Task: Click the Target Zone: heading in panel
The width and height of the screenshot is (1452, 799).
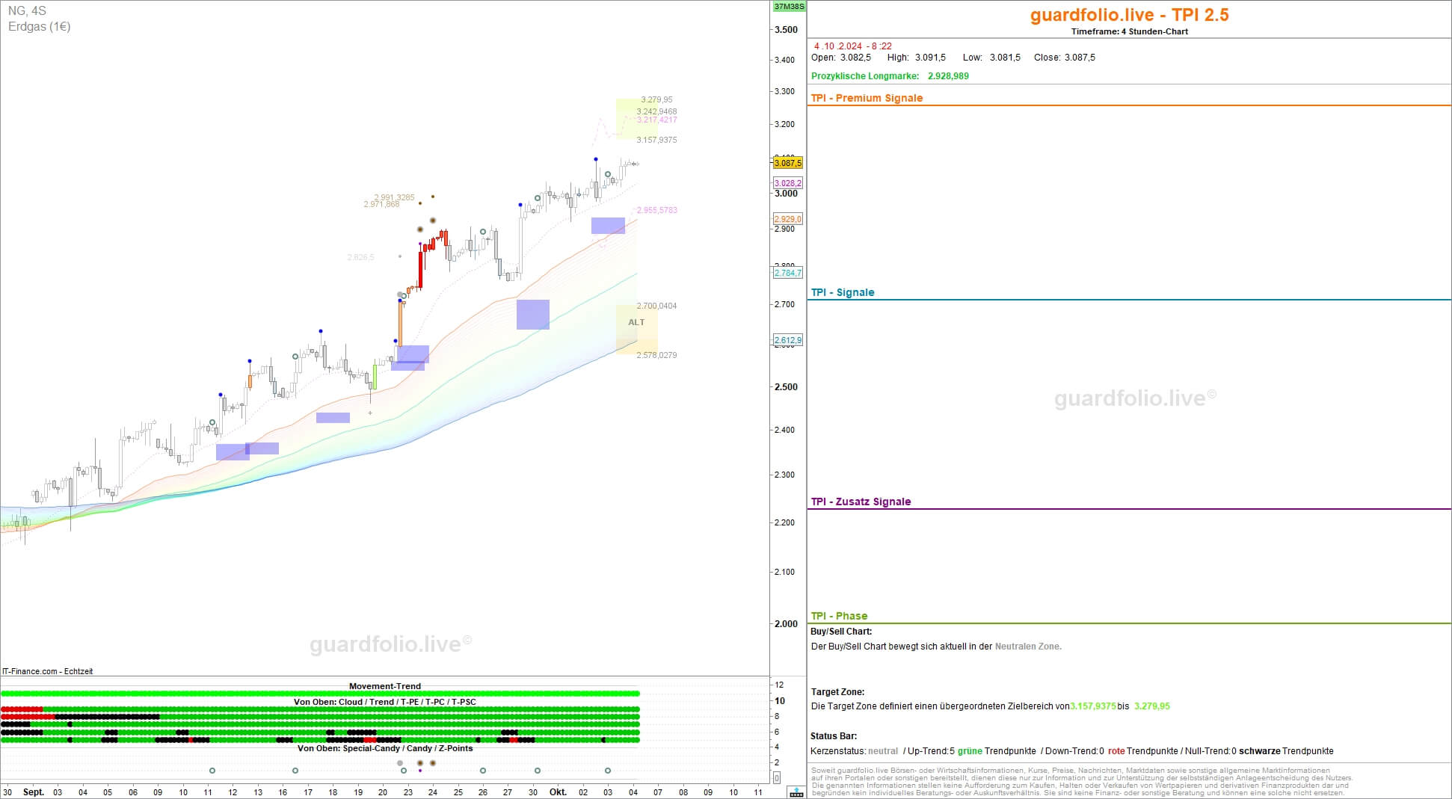Action: click(837, 692)
